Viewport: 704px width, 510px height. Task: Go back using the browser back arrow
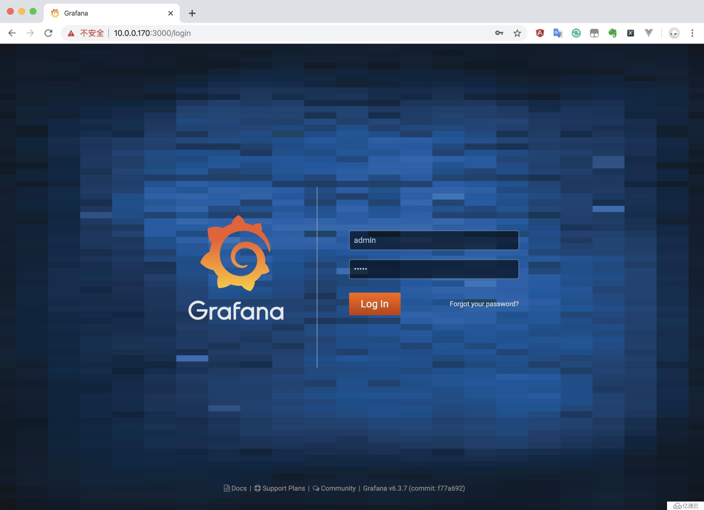click(12, 33)
